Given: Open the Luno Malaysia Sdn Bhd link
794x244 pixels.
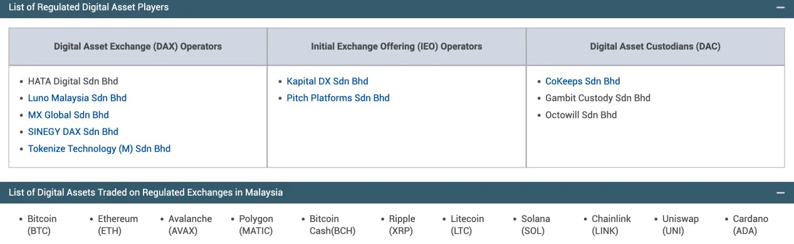Looking at the screenshot, I should coord(77,98).
